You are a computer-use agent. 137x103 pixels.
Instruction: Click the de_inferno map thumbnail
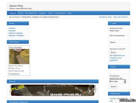[x=19, y=56]
